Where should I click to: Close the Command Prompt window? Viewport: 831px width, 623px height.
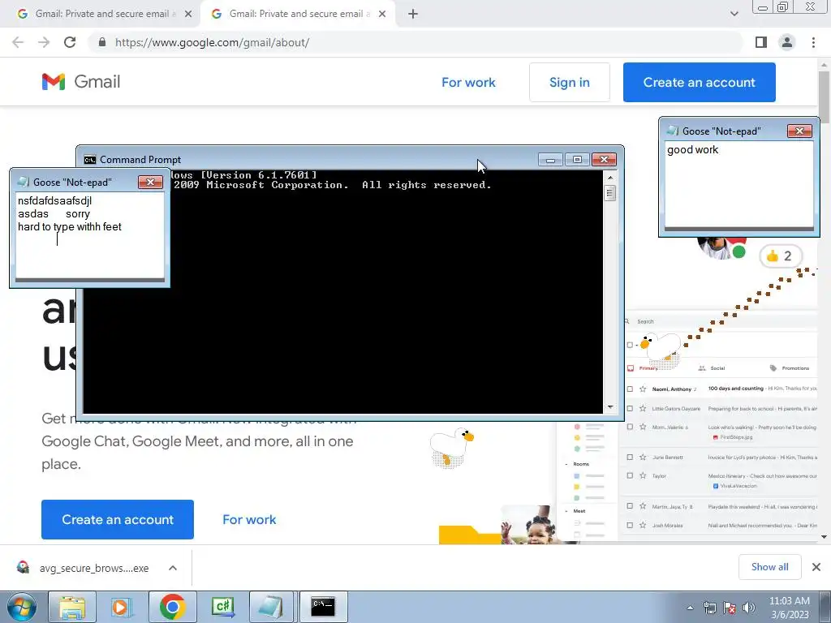coord(604,160)
